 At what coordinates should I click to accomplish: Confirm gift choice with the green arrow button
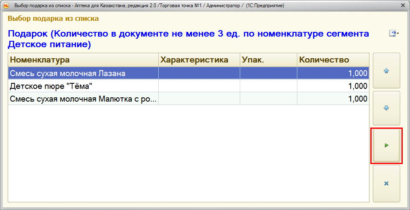pyautogui.click(x=387, y=145)
